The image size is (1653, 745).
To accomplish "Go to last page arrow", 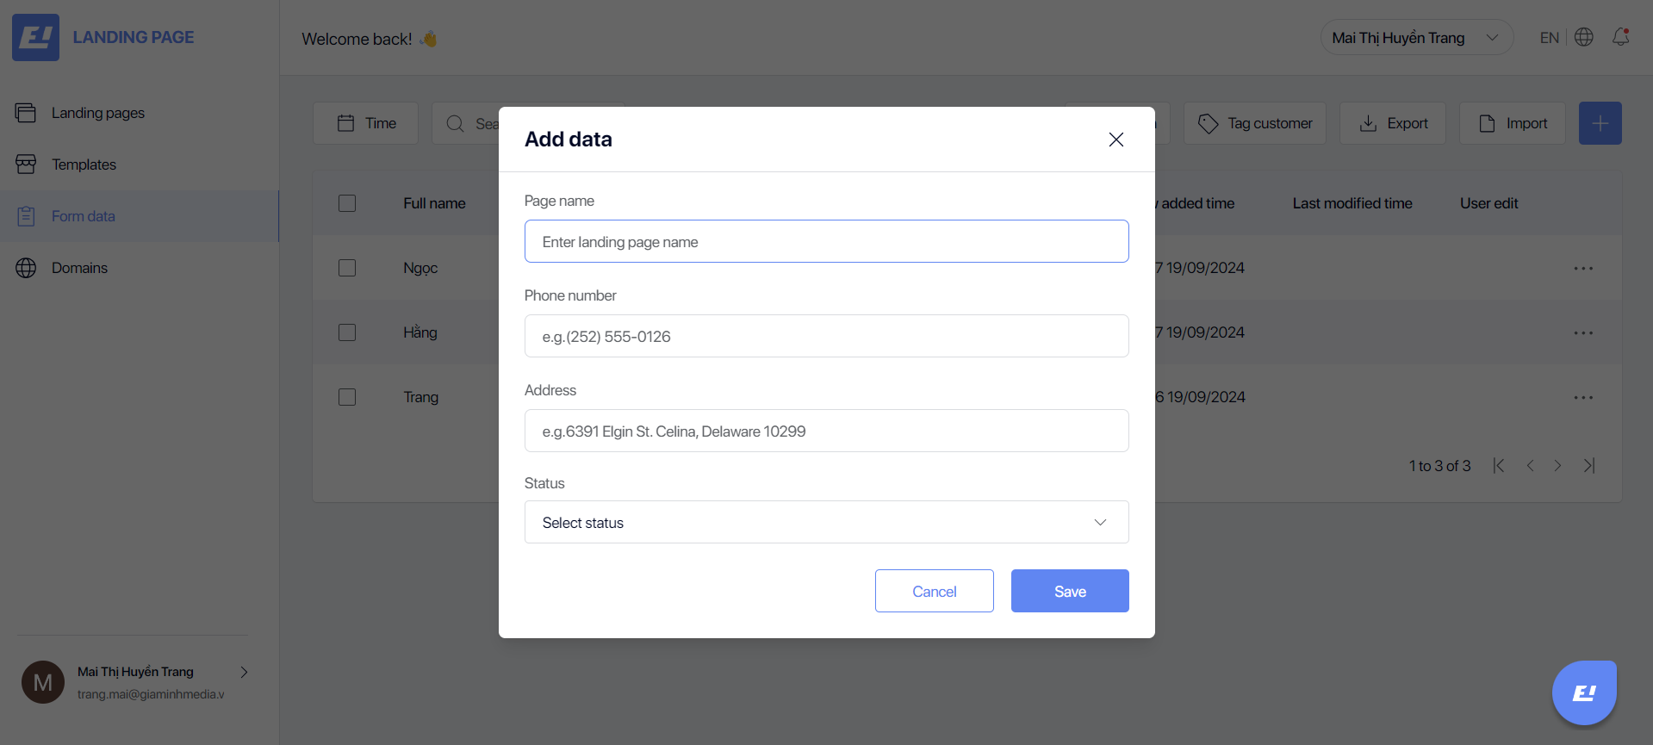I will coord(1589,465).
